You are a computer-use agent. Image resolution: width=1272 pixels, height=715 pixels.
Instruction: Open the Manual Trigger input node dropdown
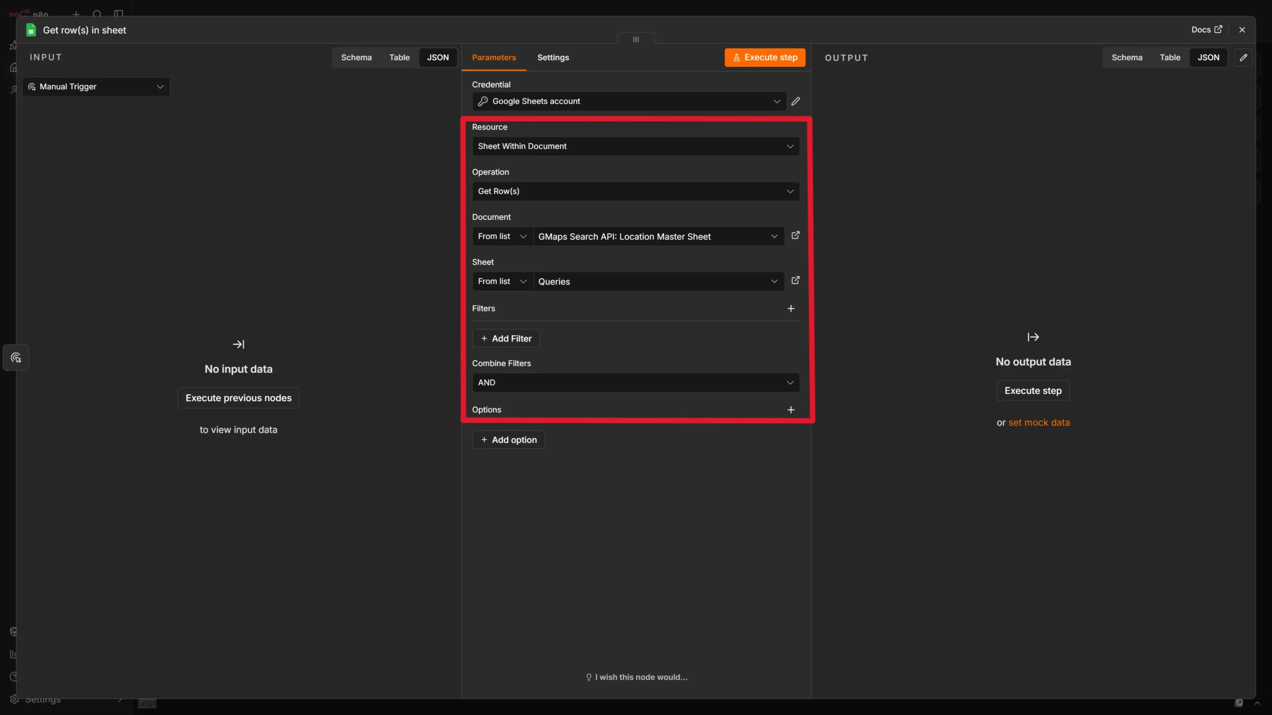click(x=96, y=87)
